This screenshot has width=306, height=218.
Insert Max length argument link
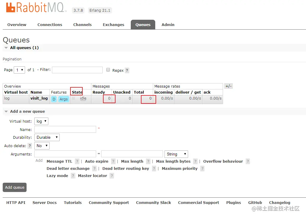click(x=132, y=161)
